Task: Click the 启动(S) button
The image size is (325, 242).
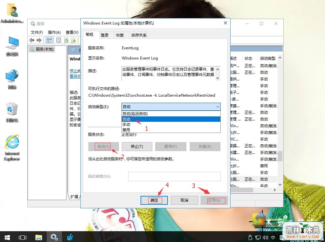Action: tap(103, 147)
